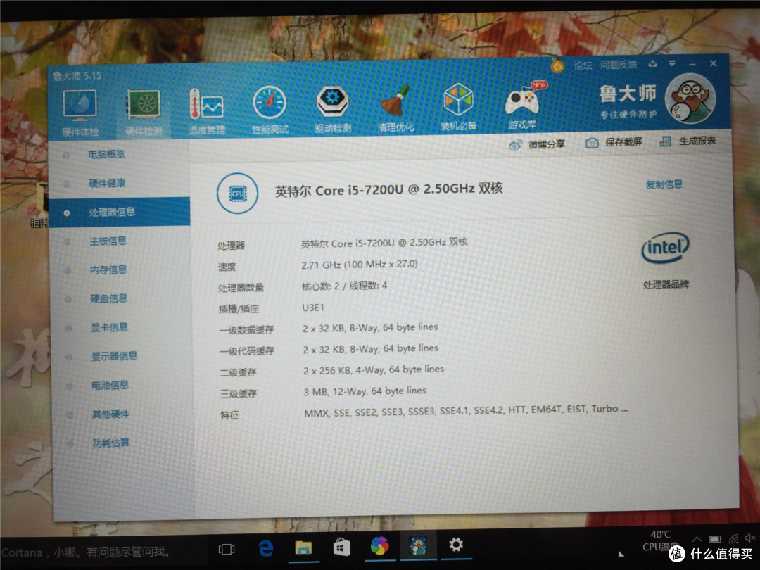This screenshot has width=760, height=570.
Task: Select 电脑概览 in sidebar
Action: coord(107,155)
